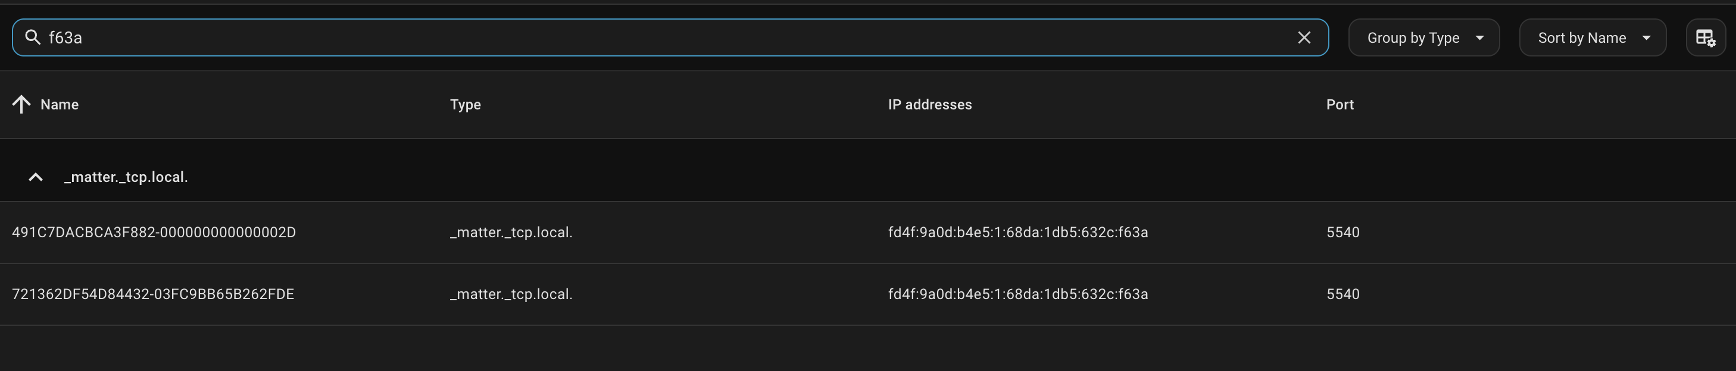Select the row 721362DF54D84432-03FC9BB65B262FDE

tap(868, 294)
